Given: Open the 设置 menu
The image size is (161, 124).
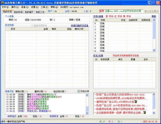Looking at the screenshot, I should 34,7.
